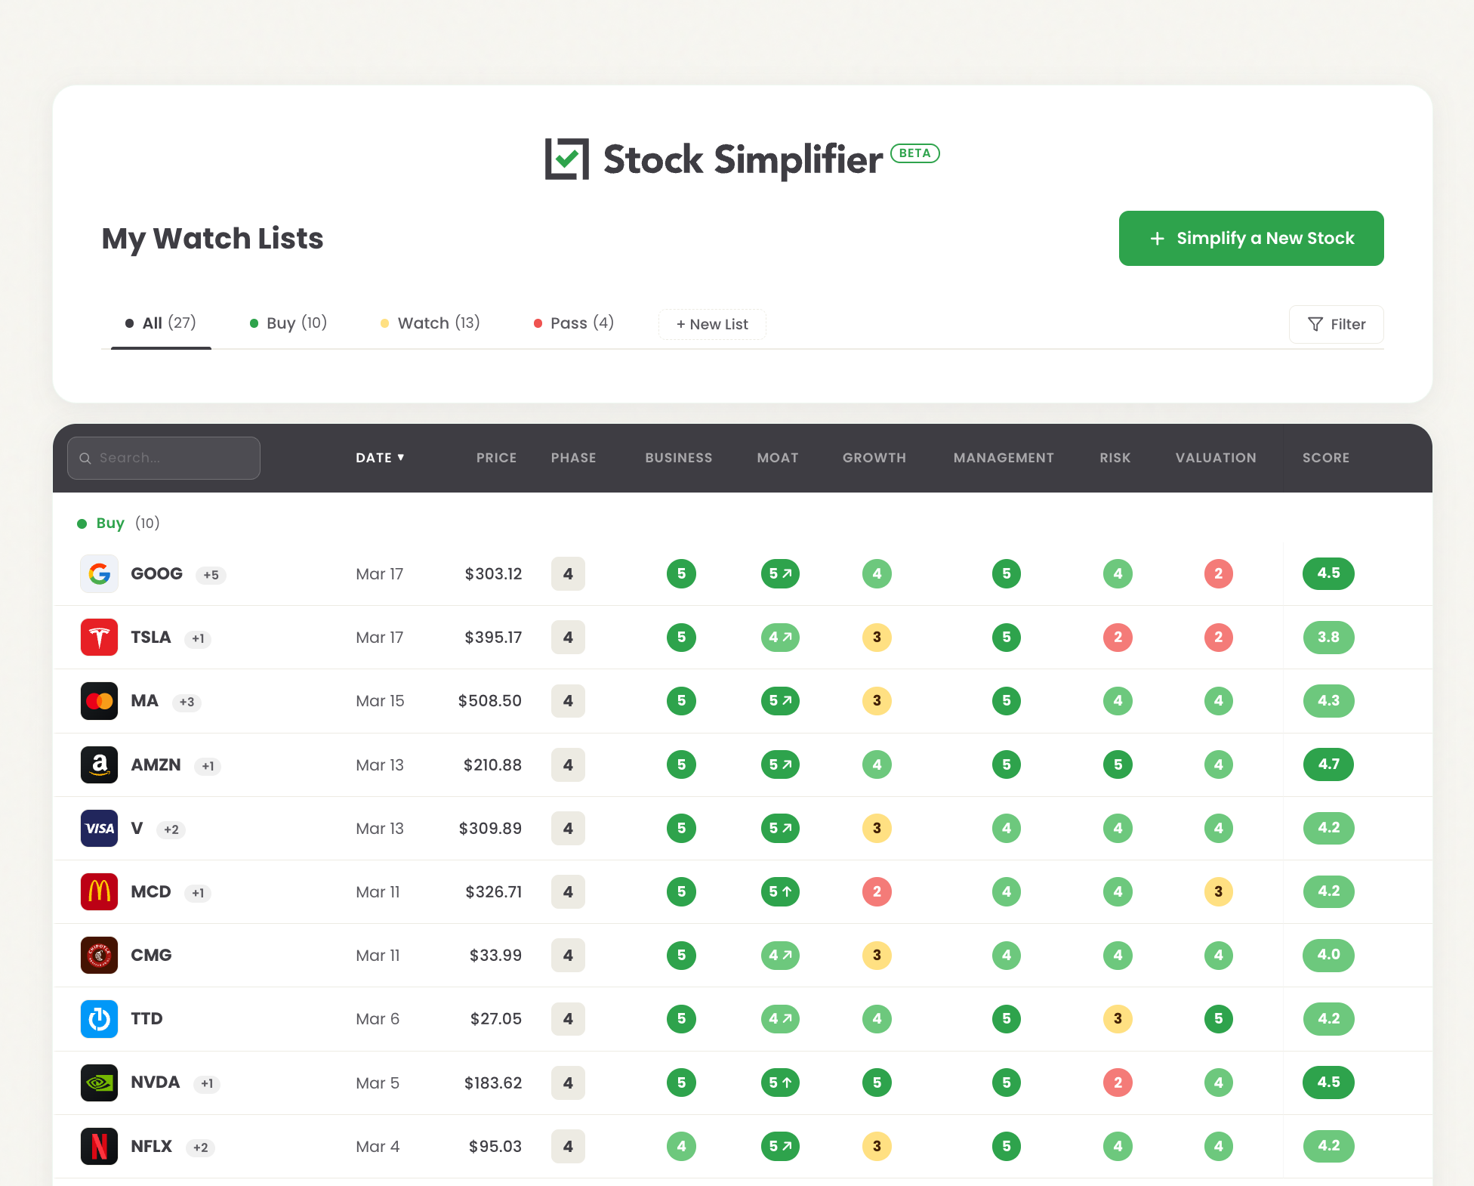Click the + New List button
The image size is (1474, 1186).
click(x=711, y=324)
